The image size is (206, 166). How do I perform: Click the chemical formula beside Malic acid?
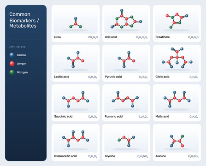tap(194, 117)
